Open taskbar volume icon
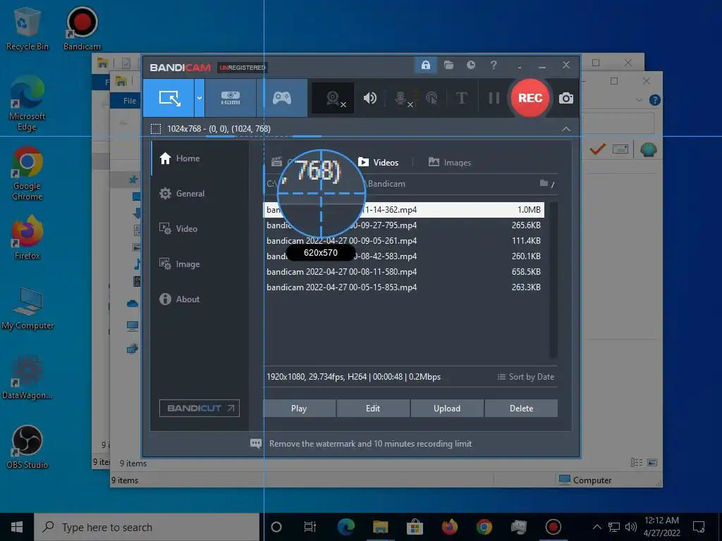Image resolution: width=722 pixels, height=541 pixels. pos(631,527)
